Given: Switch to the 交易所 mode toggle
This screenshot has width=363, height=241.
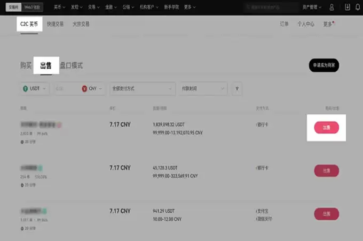Looking at the screenshot, I should [x=13, y=7].
